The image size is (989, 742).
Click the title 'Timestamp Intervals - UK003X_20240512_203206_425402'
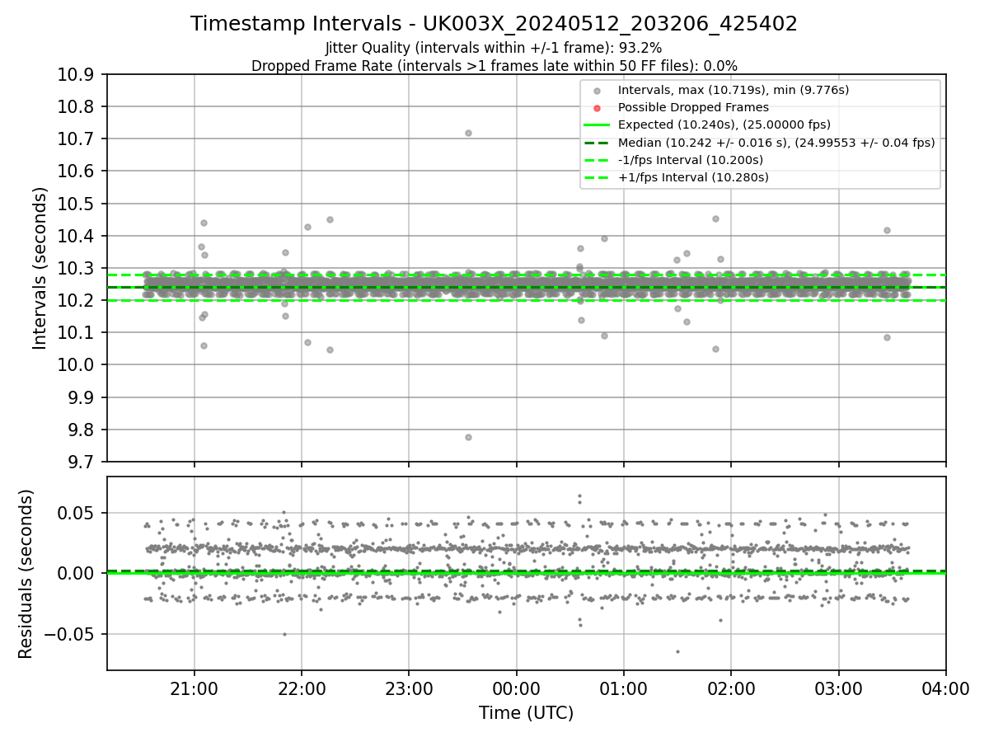(x=494, y=24)
